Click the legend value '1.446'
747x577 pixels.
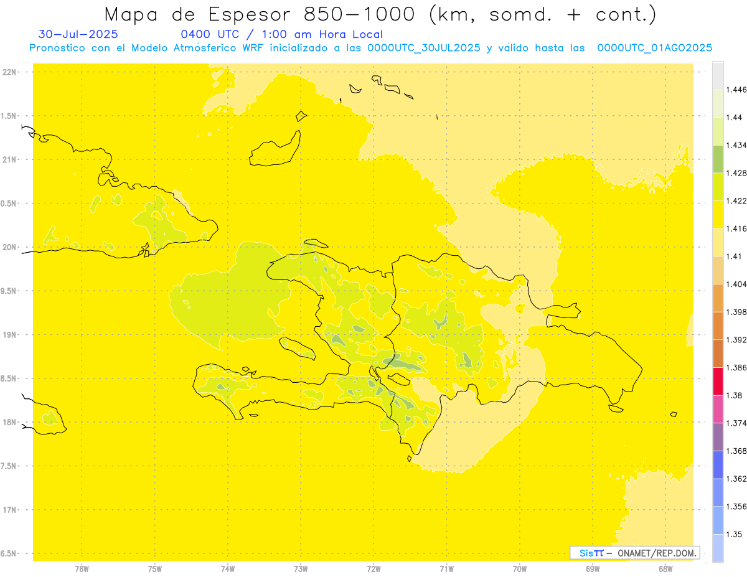[x=736, y=90]
